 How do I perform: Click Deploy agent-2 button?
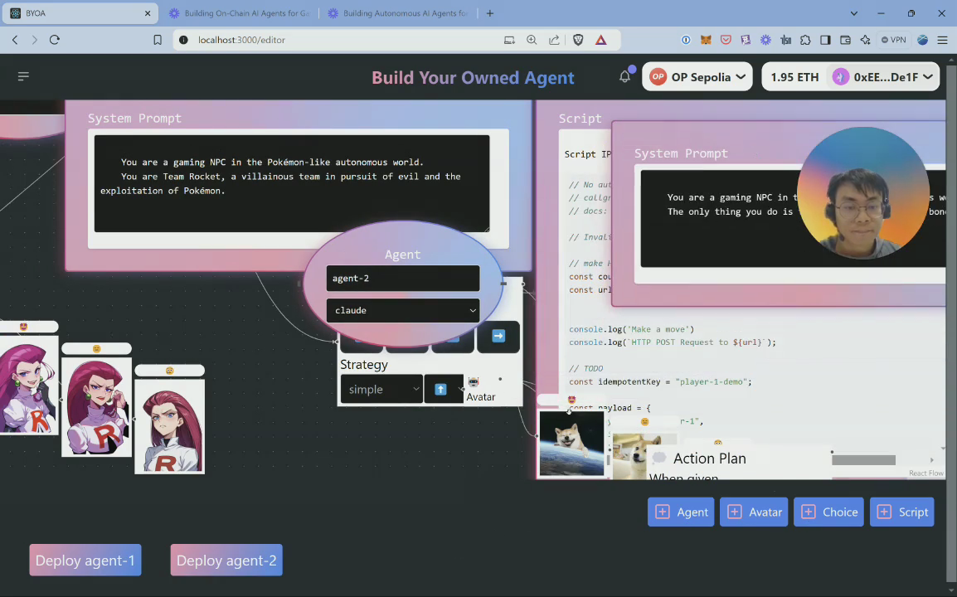click(x=226, y=561)
